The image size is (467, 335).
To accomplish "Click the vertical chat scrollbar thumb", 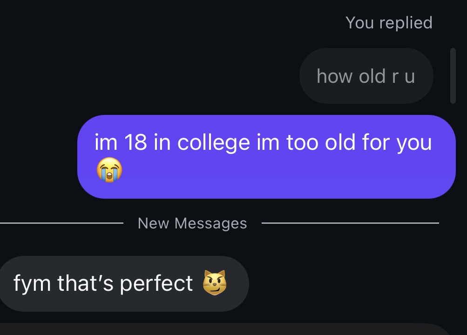I will click(x=453, y=75).
